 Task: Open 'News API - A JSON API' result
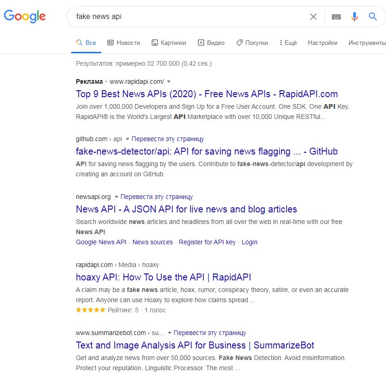click(x=186, y=209)
